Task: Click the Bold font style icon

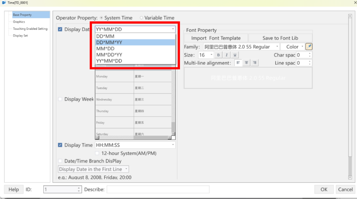Action: [218, 55]
